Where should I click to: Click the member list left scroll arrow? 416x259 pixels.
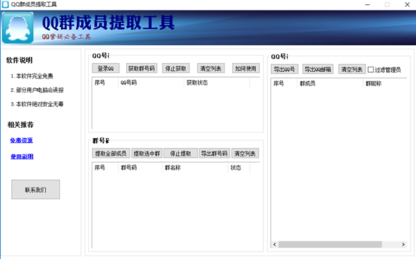point(275,244)
